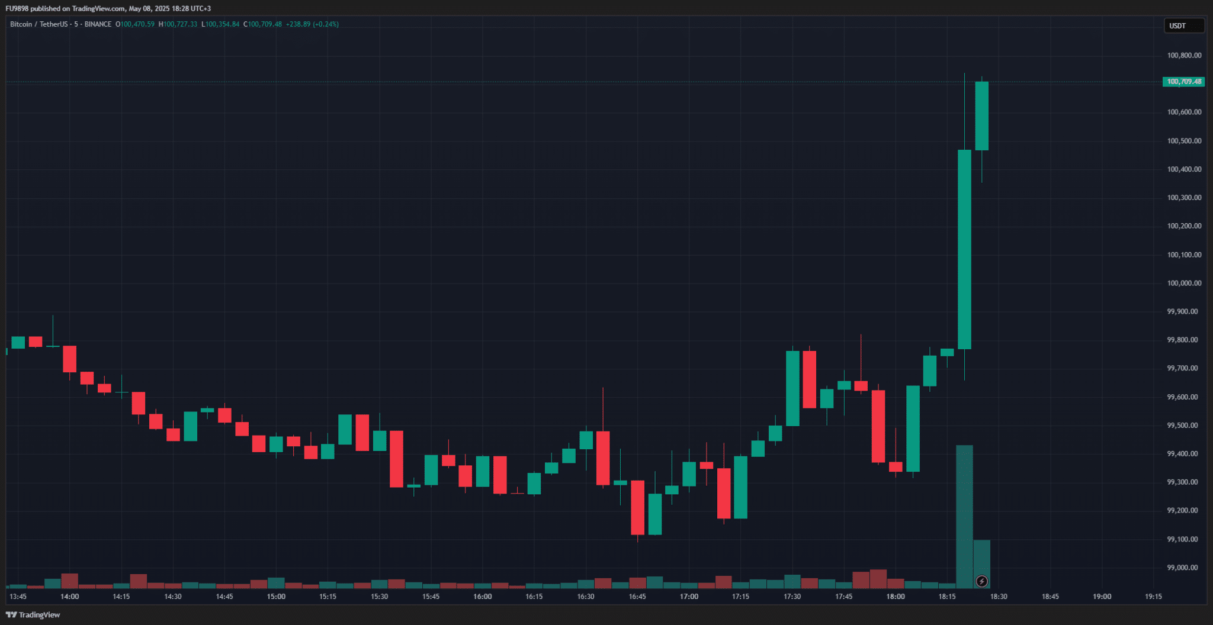The width and height of the screenshot is (1213, 625).
Task: Click the 99,000.00 price scale label
Action: pyautogui.click(x=1184, y=568)
